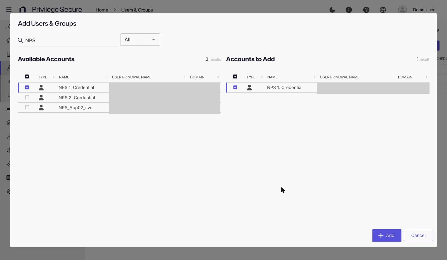
Task: Click the search magnifier icon
Action: click(20, 40)
